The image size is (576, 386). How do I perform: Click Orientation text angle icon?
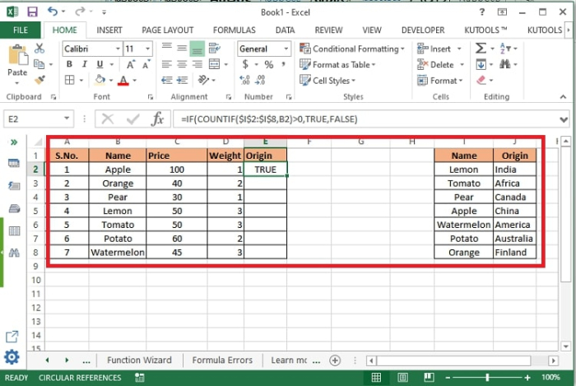coord(203,80)
